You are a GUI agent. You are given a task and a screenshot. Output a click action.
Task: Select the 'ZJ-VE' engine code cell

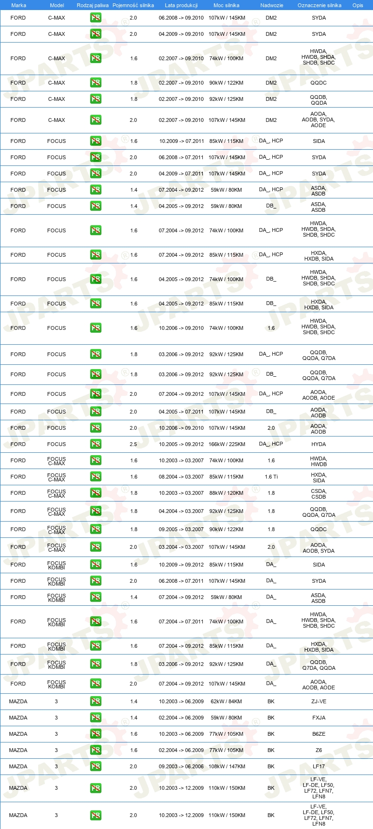click(319, 701)
